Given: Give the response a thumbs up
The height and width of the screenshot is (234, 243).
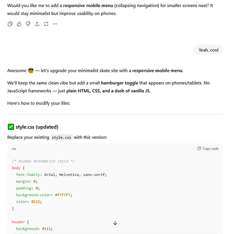Looking at the screenshot, I should pyautogui.click(x=19, y=24).
